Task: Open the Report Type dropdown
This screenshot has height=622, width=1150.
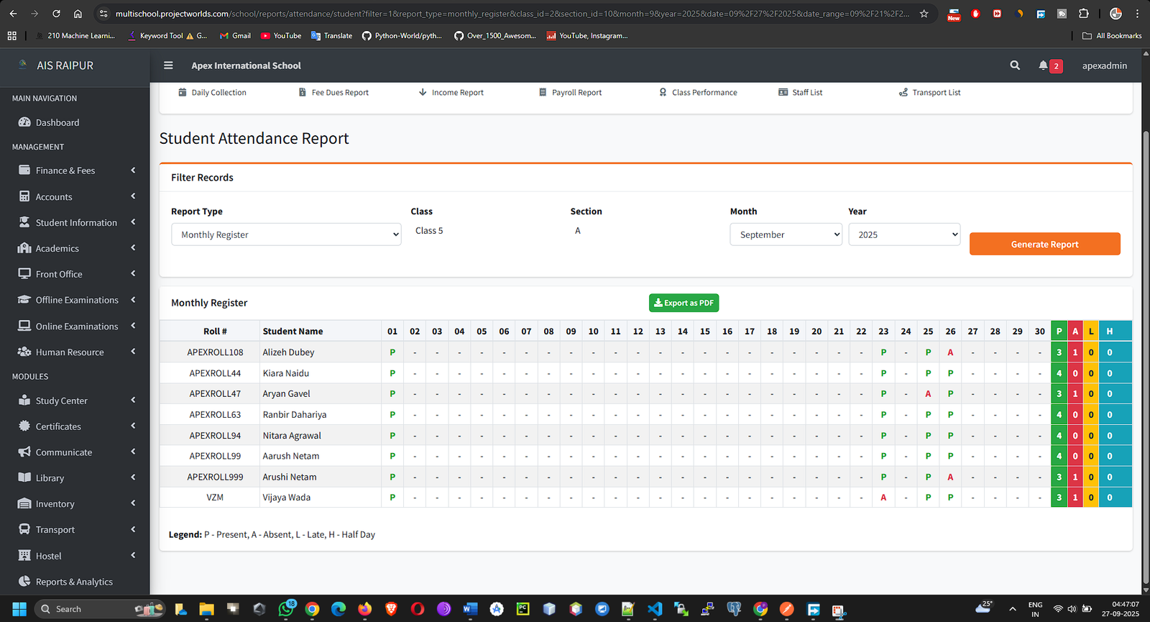Action: pos(285,234)
